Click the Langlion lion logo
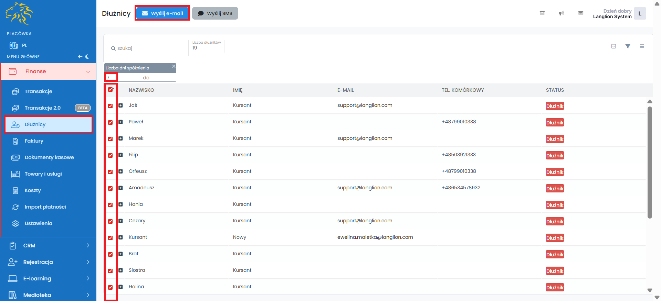This screenshot has width=661, height=301. coord(19,14)
